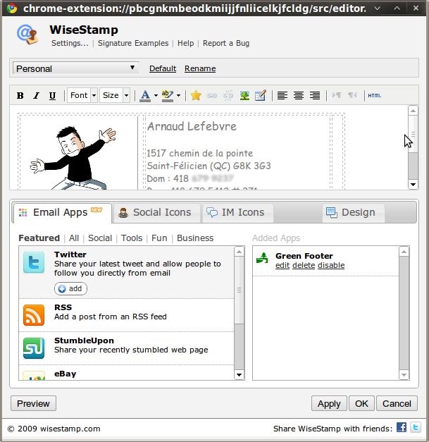Click the Twitter app icon

pos(34,262)
